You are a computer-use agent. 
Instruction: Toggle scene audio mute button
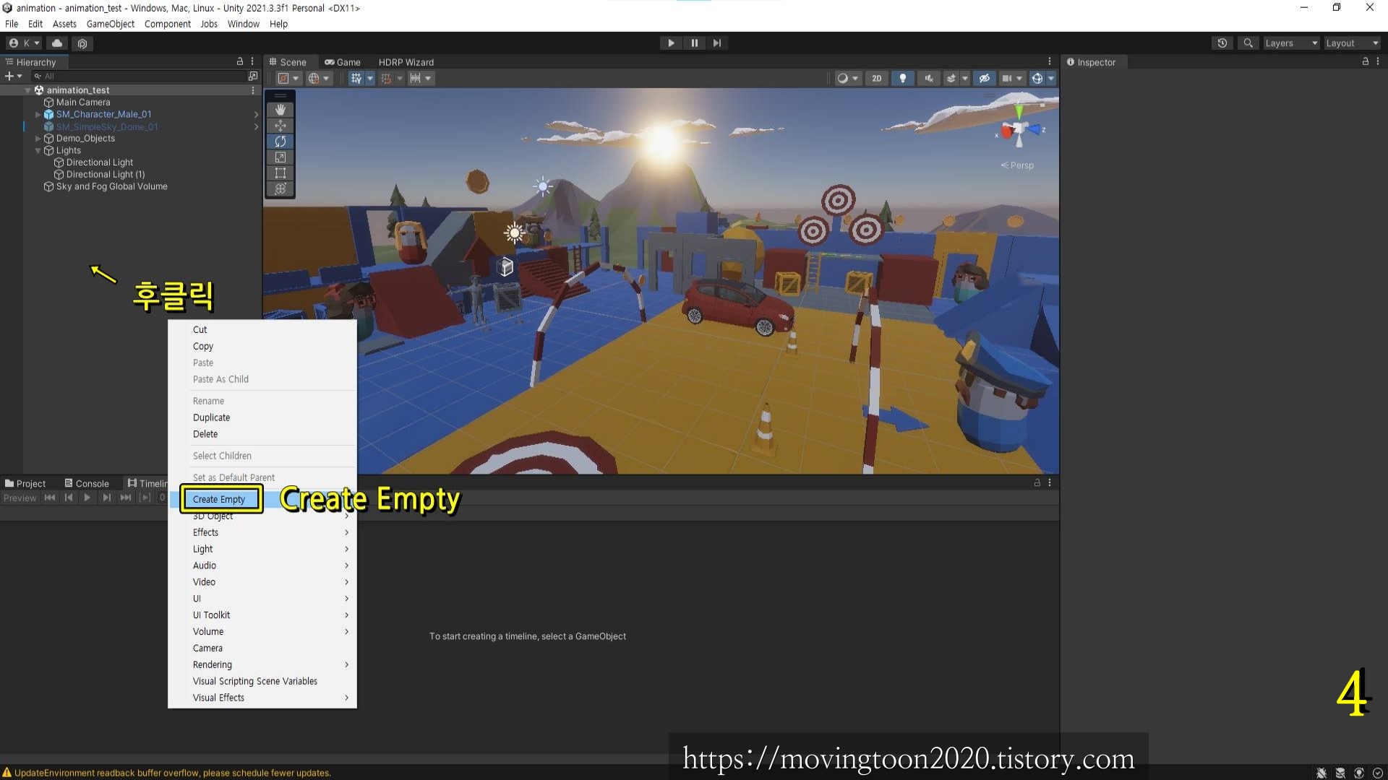pyautogui.click(x=929, y=78)
